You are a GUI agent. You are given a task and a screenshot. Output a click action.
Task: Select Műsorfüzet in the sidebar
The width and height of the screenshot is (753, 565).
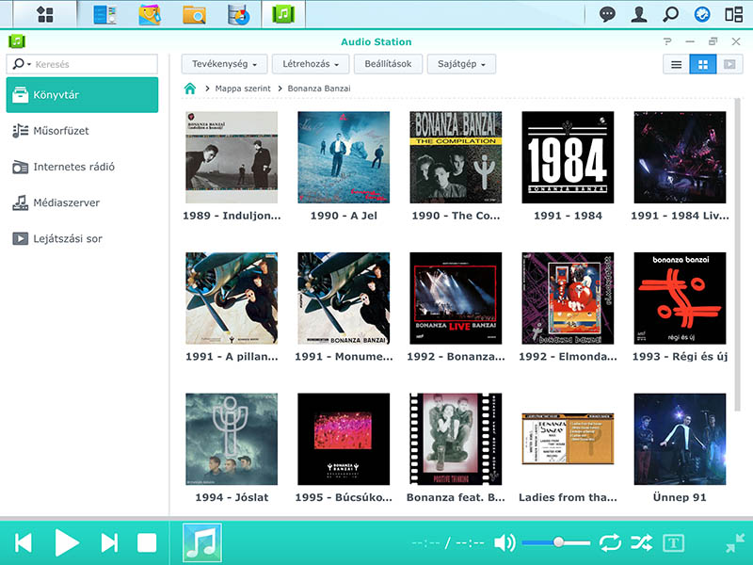coord(61,131)
